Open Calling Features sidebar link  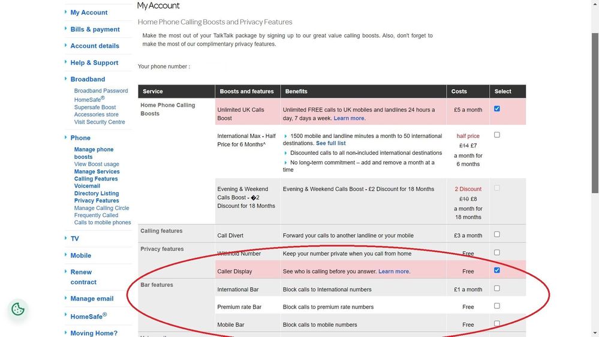click(x=96, y=179)
